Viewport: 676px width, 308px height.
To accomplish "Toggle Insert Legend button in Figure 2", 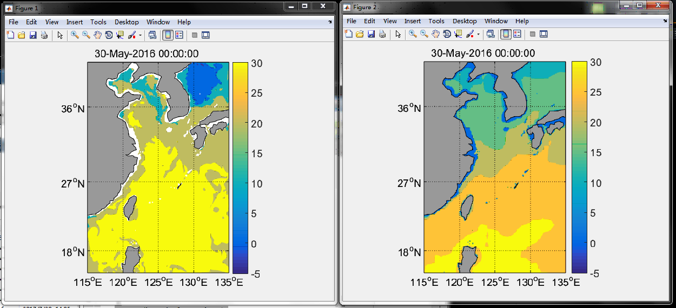I will [x=517, y=34].
